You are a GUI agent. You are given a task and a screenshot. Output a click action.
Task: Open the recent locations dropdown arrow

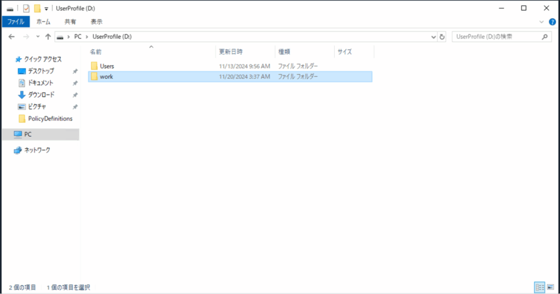click(38, 37)
